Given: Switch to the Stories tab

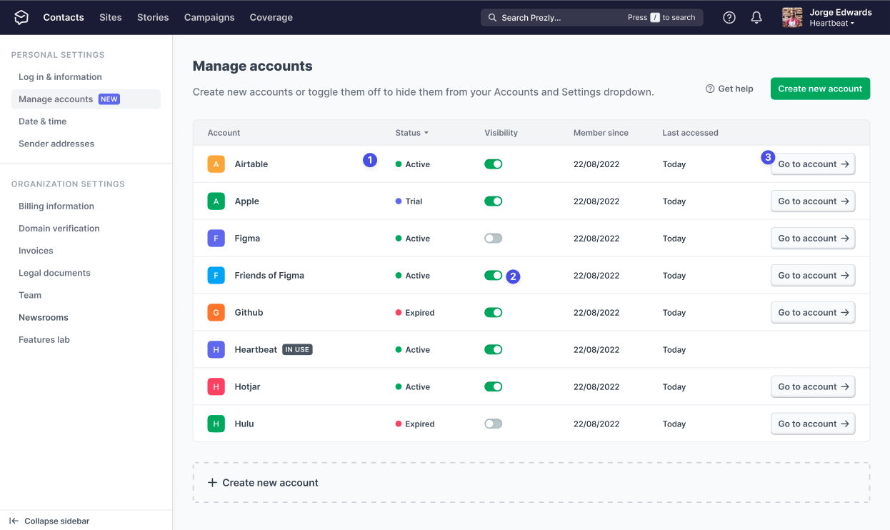Looking at the screenshot, I should tap(153, 17).
